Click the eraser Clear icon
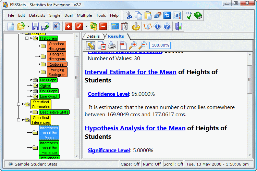This screenshot has height=171, width=257. coord(157,15)
